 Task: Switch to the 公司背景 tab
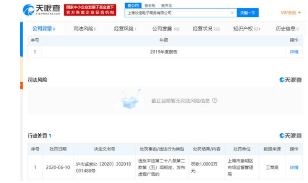coord(44,29)
